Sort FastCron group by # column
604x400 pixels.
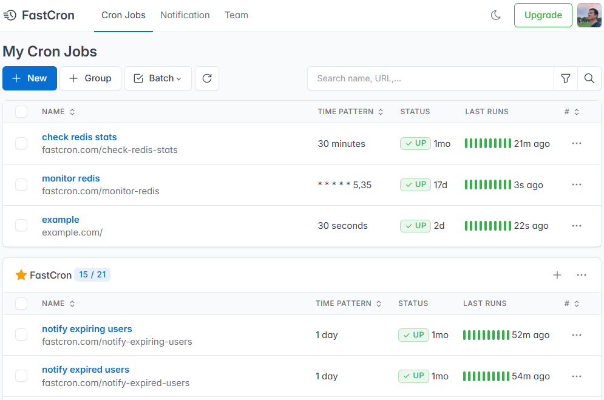click(572, 303)
